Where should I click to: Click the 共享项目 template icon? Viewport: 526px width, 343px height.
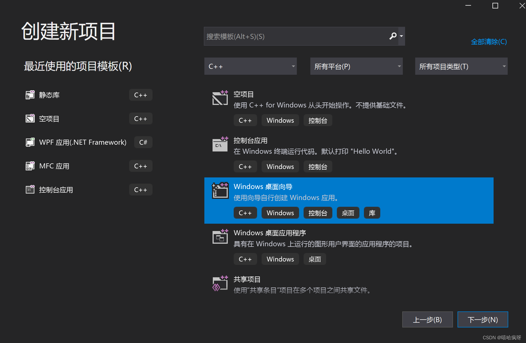point(220,283)
